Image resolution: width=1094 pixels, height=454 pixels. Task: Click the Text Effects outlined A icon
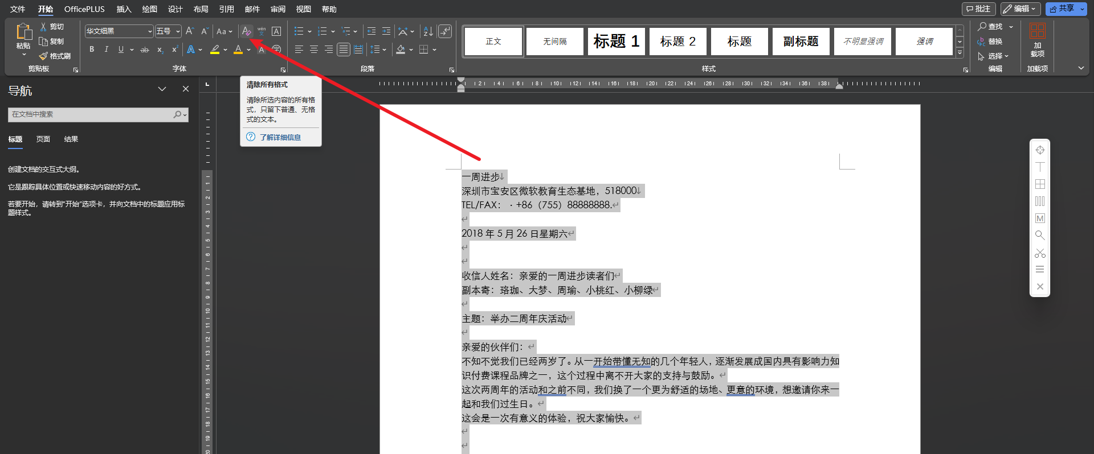click(x=191, y=49)
